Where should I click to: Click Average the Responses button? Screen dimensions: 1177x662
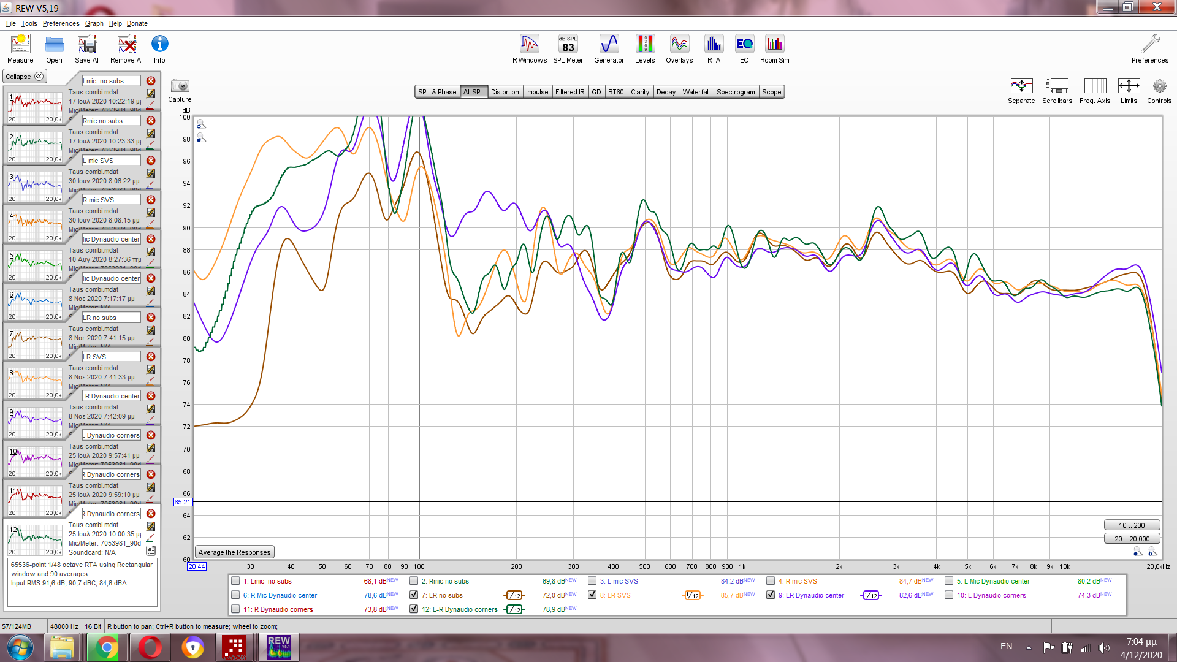pyautogui.click(x=234, y=552)
